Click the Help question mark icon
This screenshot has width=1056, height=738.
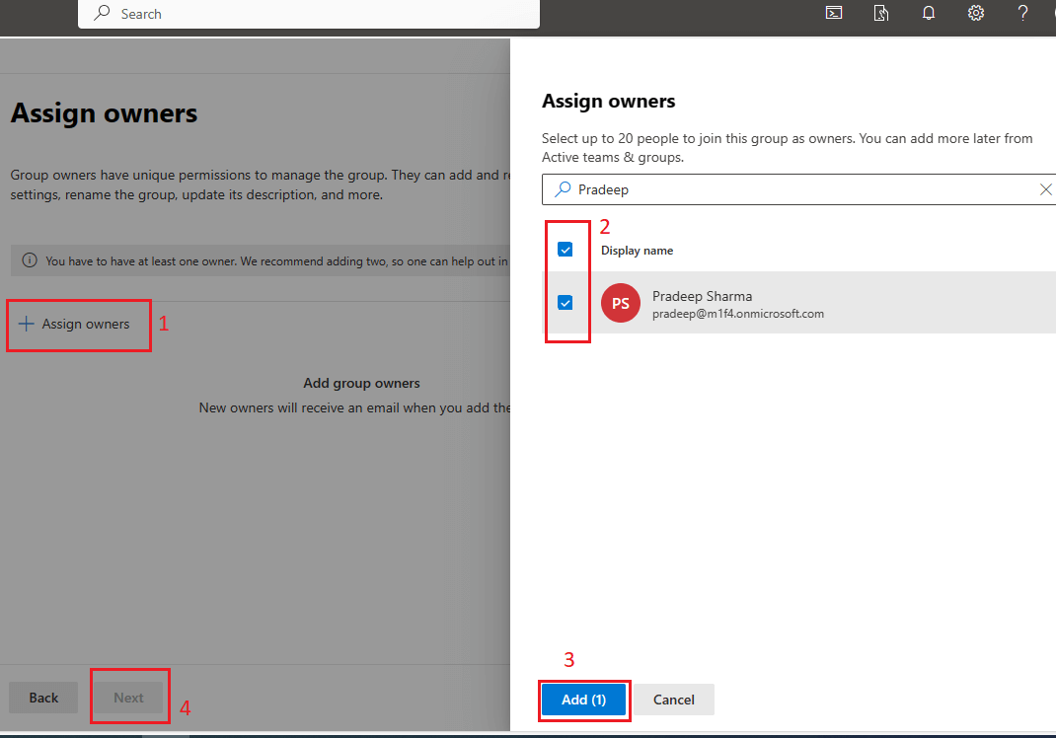1023,13
